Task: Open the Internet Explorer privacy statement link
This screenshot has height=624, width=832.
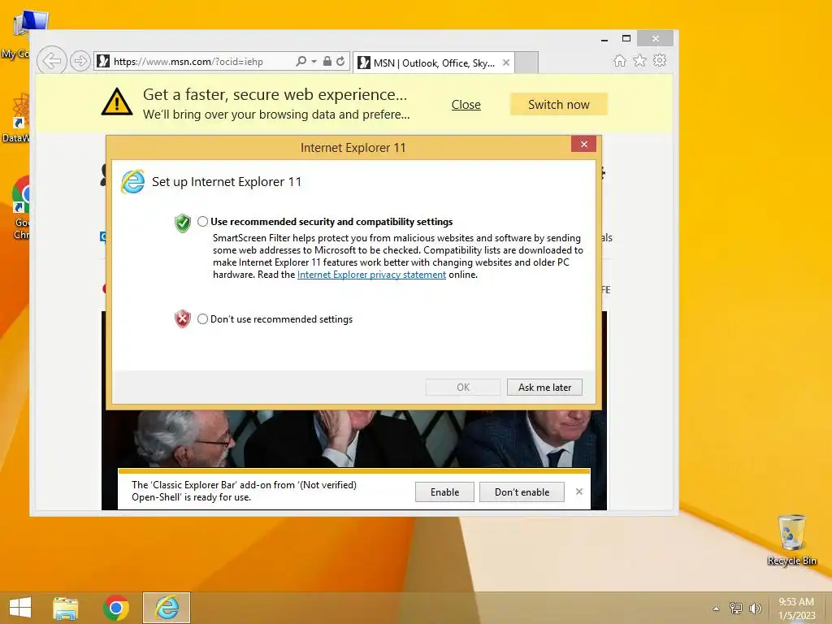Action: click(x=371, y=275)
